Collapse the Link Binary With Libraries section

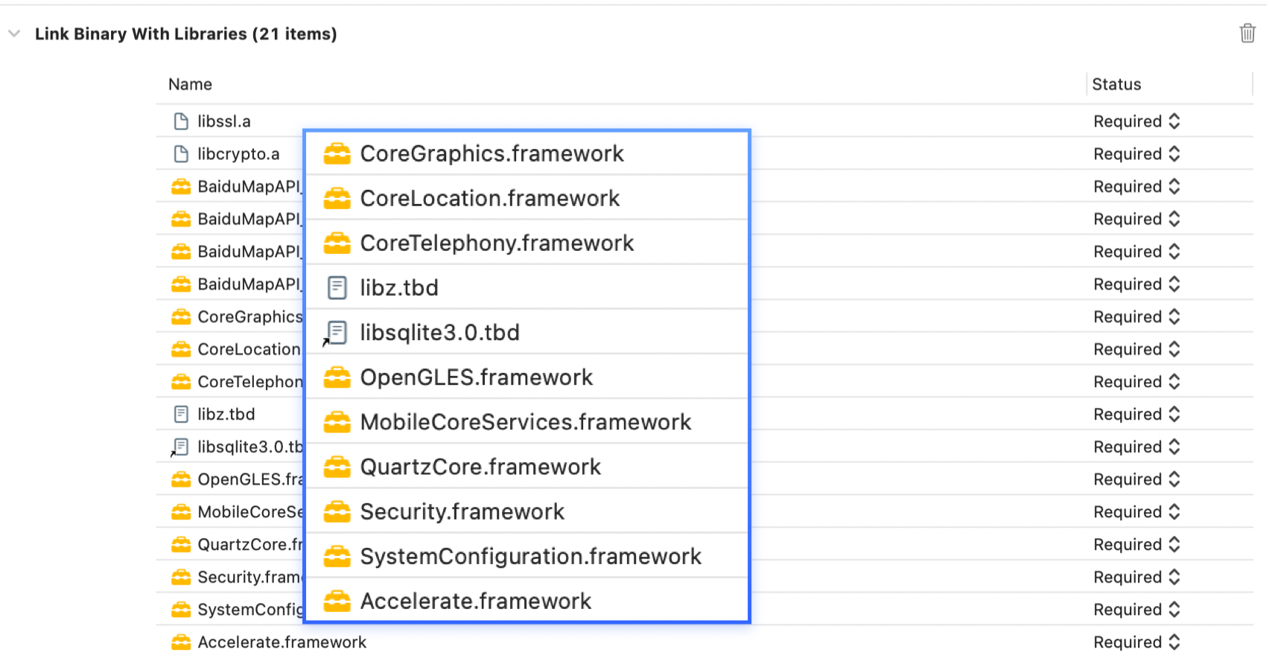[14, 33]
